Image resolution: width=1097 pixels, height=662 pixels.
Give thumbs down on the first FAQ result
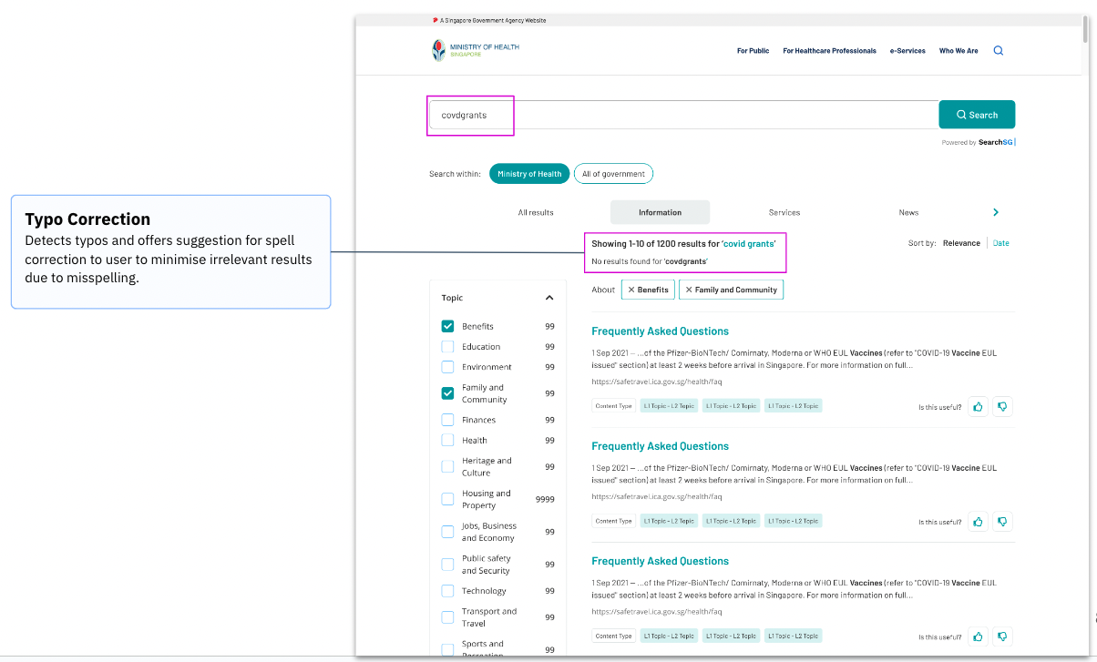click(1002, 406)
